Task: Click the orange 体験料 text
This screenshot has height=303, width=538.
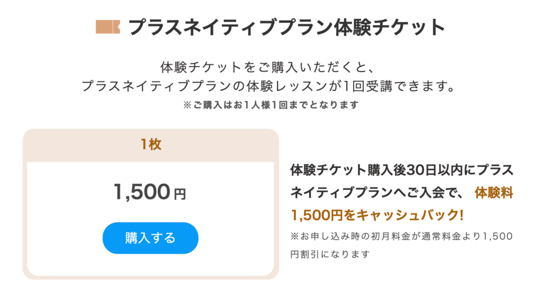Action: (x=494, y=193)
